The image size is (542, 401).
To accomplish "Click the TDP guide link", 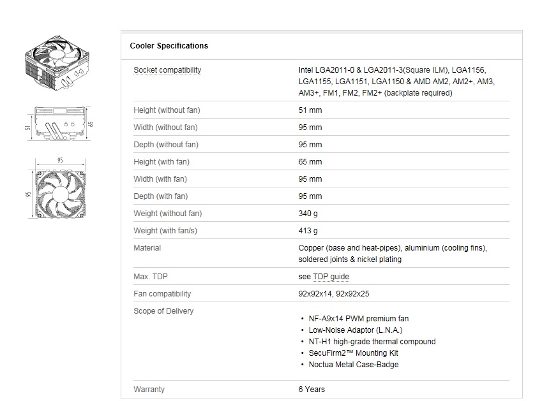I will (x=331, y=277).
